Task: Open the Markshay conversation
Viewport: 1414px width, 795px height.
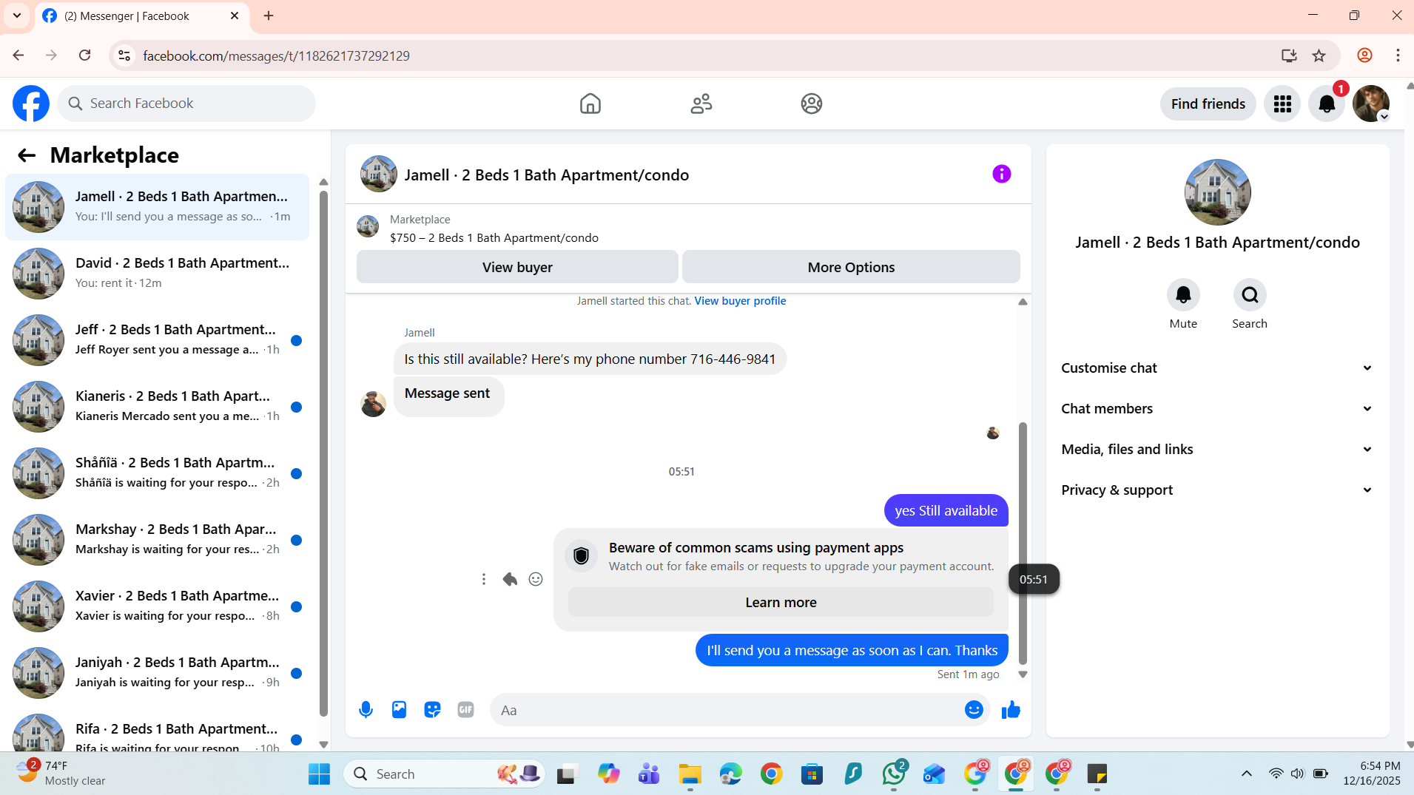Action: [157, 540]
